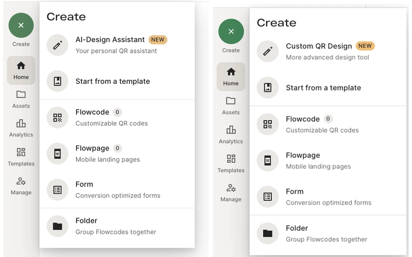Open Home in the left sidebar panel
The width and height of the screenshot is (412, 257).
pyautogui.click(x=21, y=70)
